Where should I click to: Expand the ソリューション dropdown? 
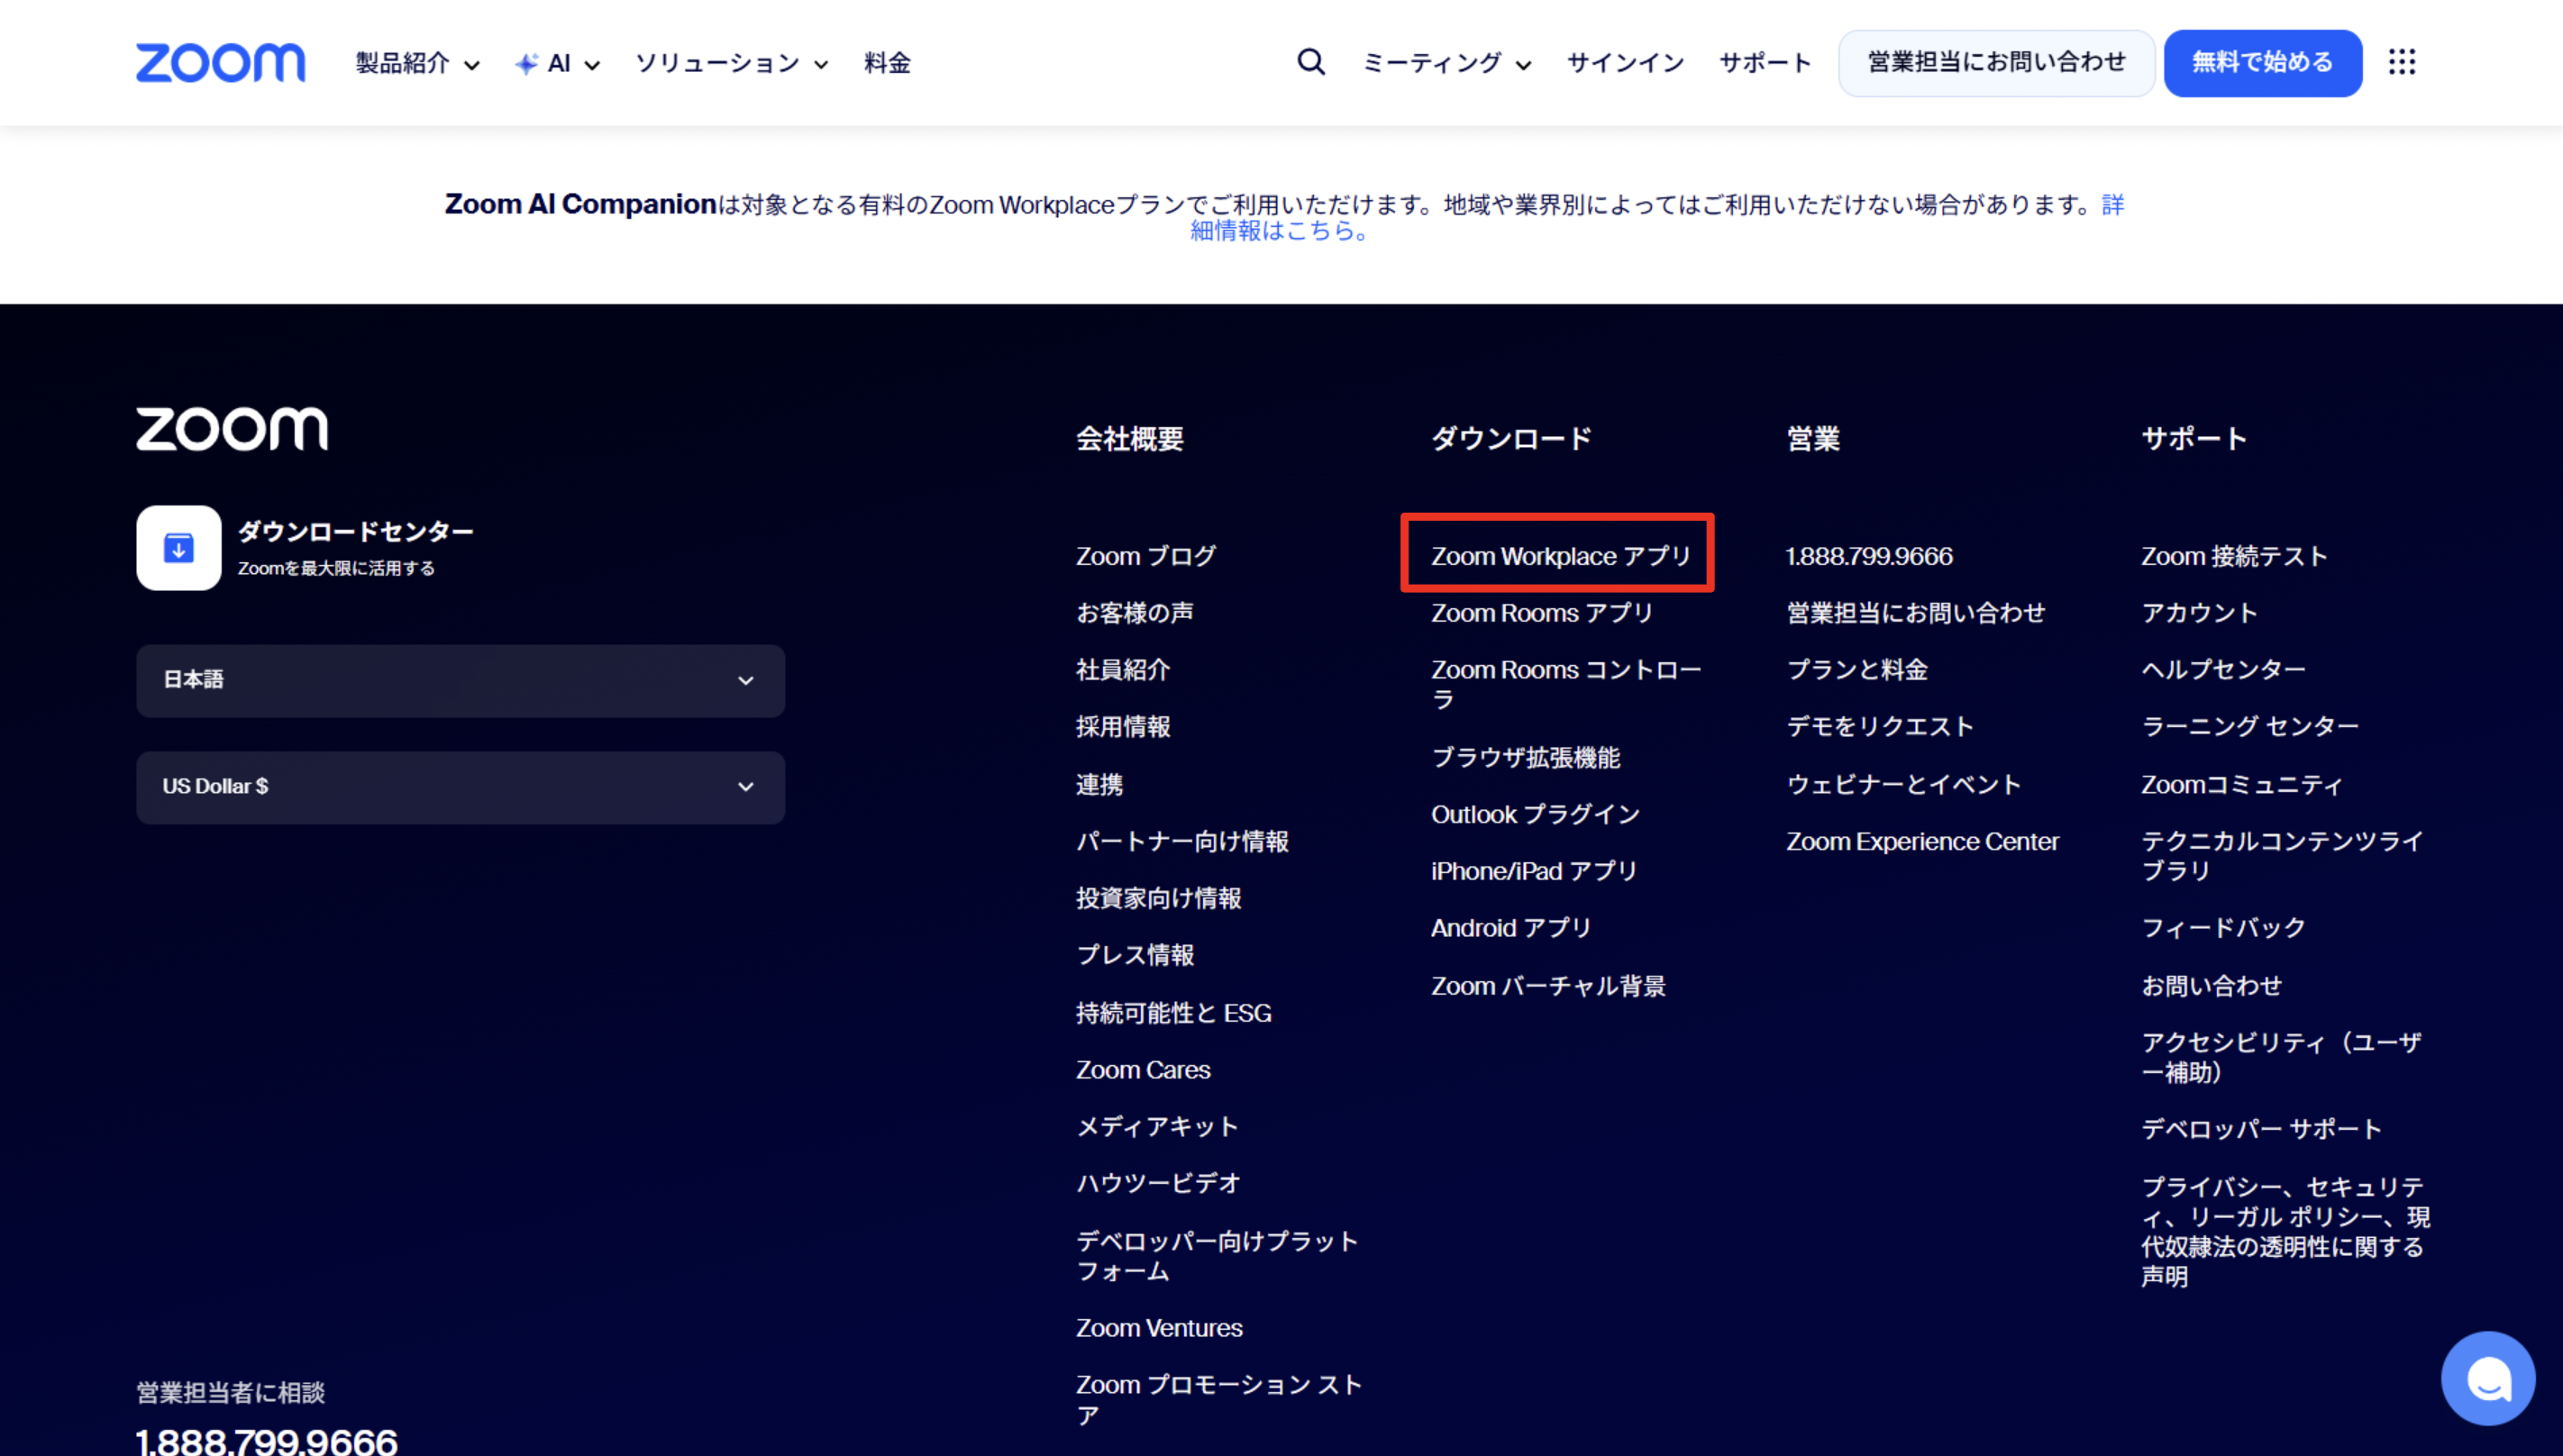731,64
